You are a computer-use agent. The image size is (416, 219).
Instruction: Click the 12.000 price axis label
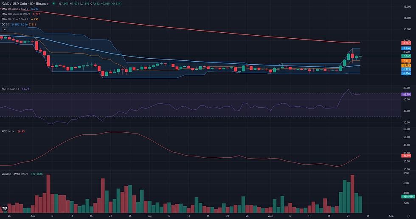click(407, 7)
